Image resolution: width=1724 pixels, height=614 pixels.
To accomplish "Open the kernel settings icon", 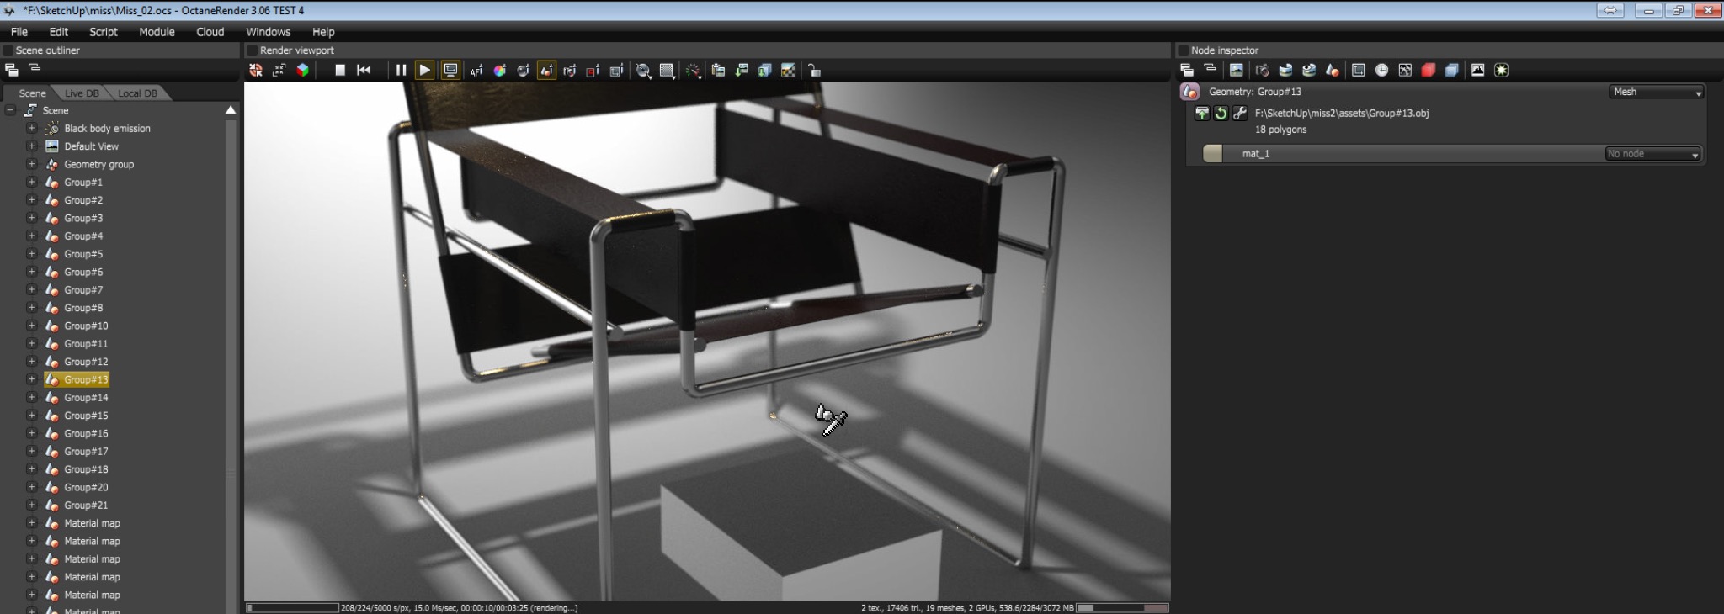I will pyautogui.click(x=1405, y=70).
